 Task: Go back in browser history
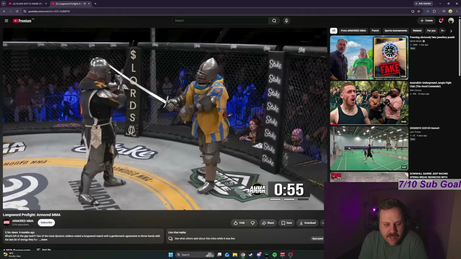tap(4, 11)
